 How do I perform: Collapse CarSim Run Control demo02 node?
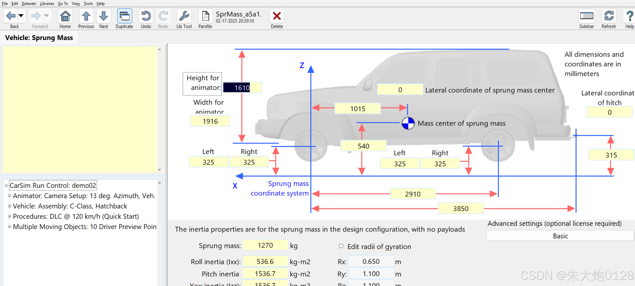pyautogui.click(x=6, y=186)
